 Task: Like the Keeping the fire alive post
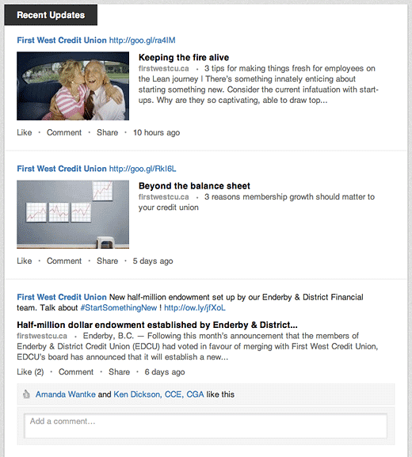25,132
